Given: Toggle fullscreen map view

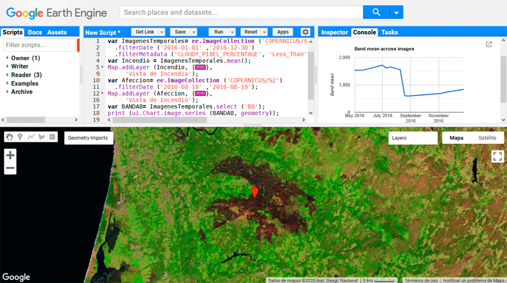Looking at the screenshot, I should [497, 156].
